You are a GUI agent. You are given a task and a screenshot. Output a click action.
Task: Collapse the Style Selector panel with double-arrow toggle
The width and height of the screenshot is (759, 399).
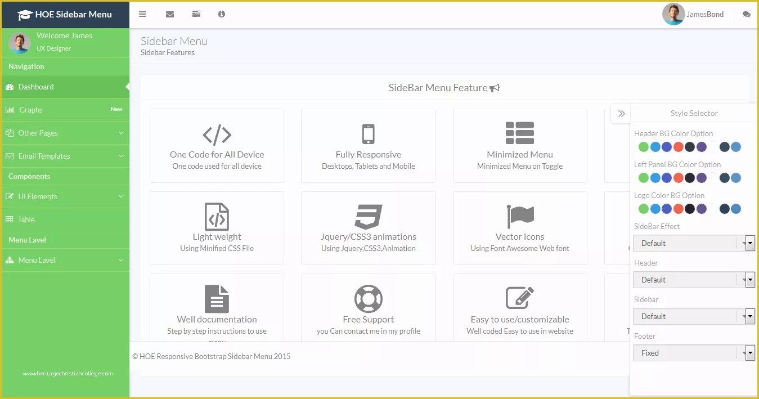(621, 113)
